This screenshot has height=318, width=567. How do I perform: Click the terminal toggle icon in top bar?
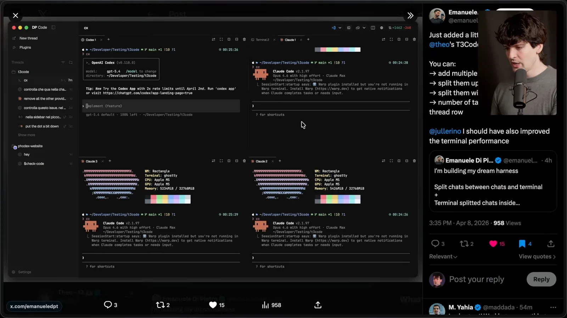pos(349,28)
